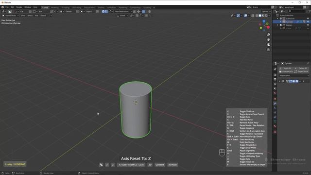Open the Physics properties tab icon
Viewport: 311px width, 175px height.
(275, 112)
